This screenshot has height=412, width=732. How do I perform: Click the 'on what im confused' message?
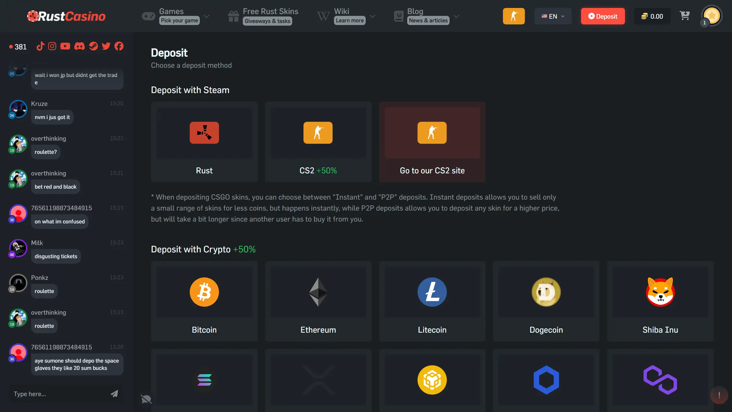tap(60, 222)
